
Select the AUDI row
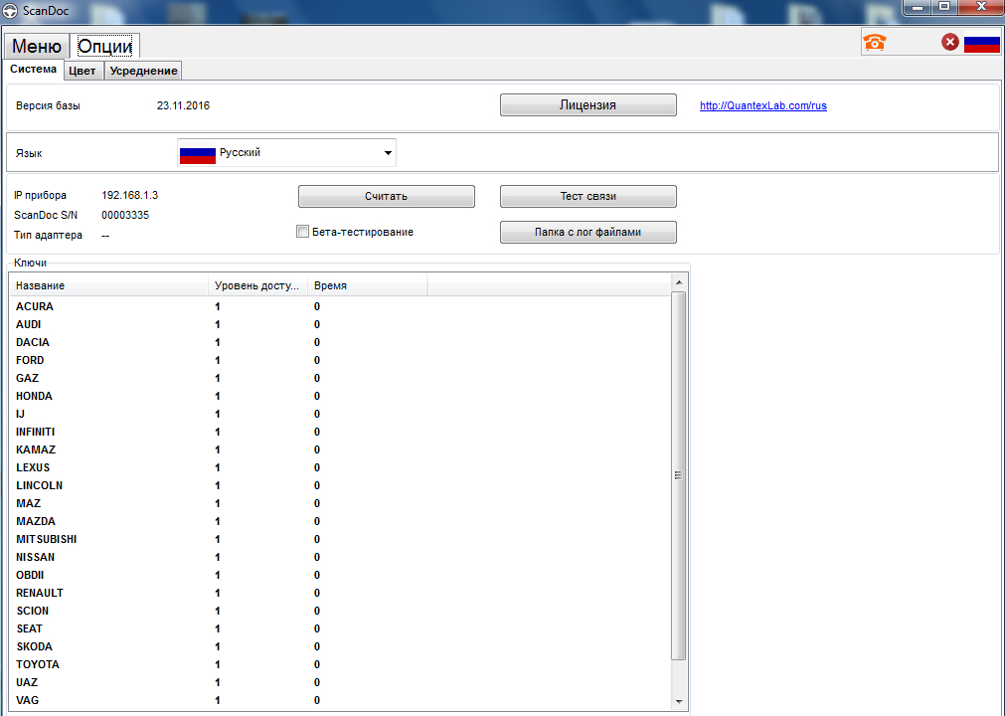pos(340,324)
